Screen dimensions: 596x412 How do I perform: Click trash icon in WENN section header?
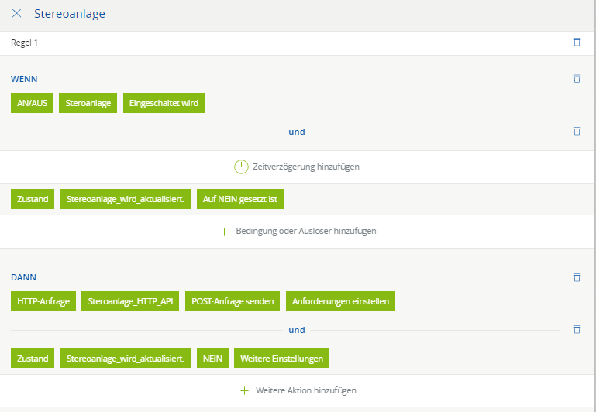pyautogui.click(x=577, y=79)
